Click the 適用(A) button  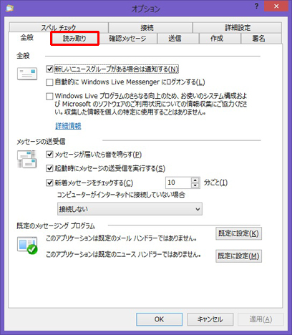261,319
